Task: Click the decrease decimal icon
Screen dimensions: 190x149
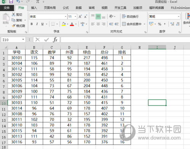Action: coord(178,24)
